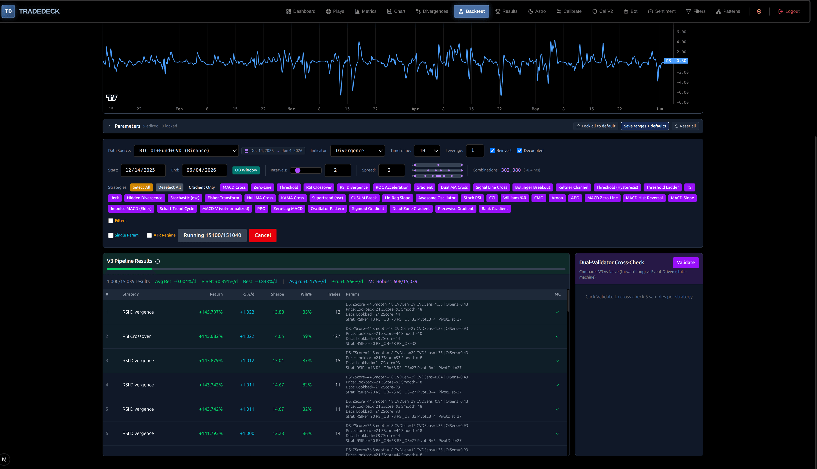Click the Cal V2 shield icon
The image size is (817, 469).
(595, 11)
